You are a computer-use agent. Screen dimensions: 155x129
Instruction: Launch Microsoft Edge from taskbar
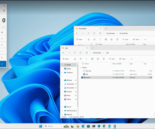tap(83, 126)
